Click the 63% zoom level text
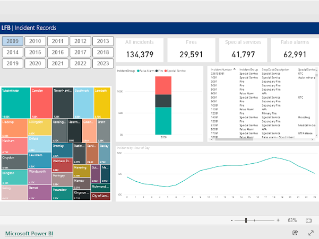 pos(292,220)
